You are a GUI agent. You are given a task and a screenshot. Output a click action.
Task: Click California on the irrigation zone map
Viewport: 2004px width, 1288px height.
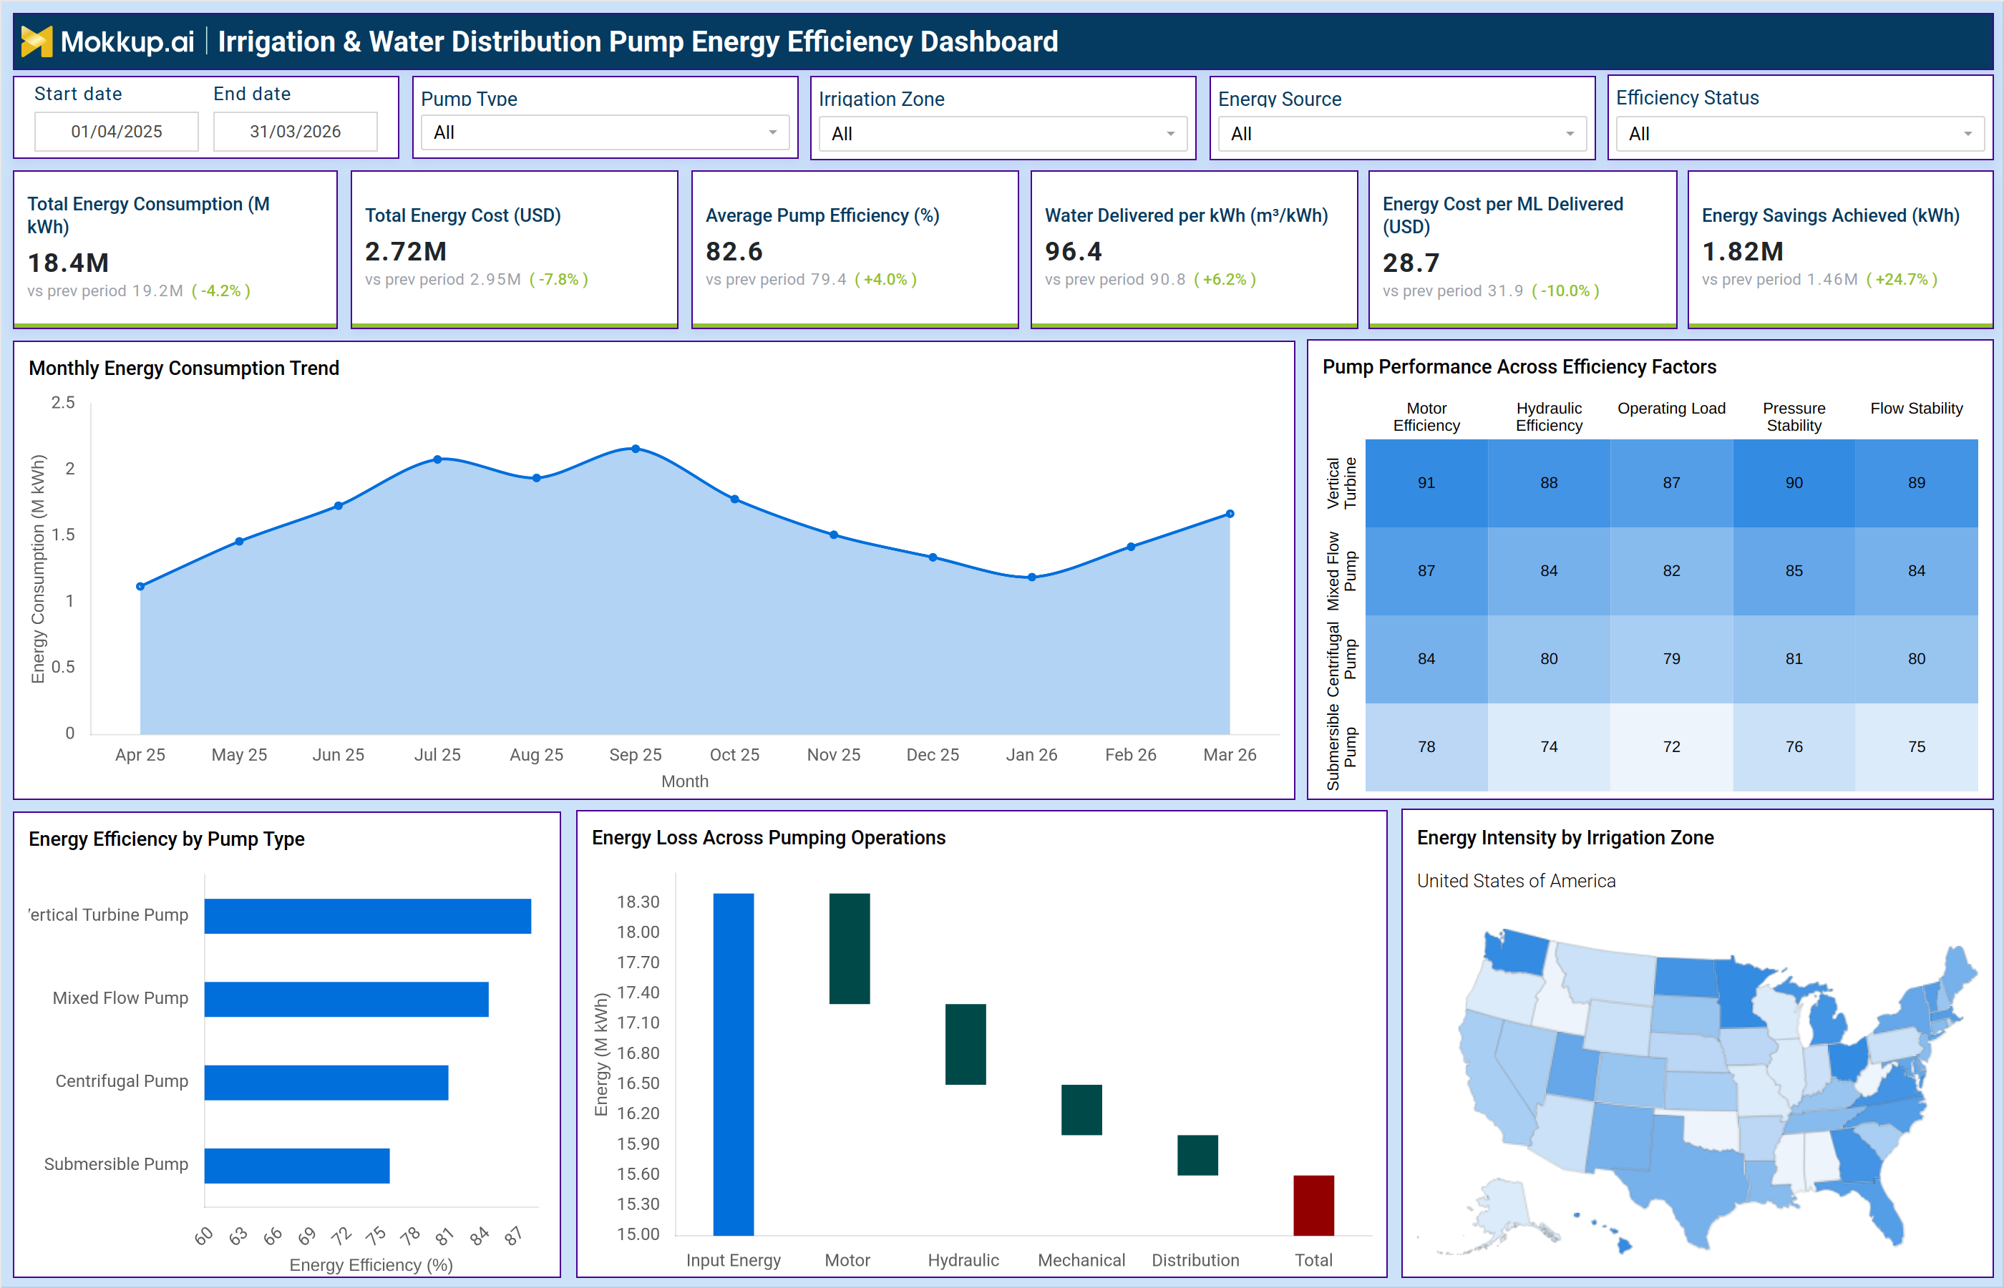(x=1493, y=1079)
